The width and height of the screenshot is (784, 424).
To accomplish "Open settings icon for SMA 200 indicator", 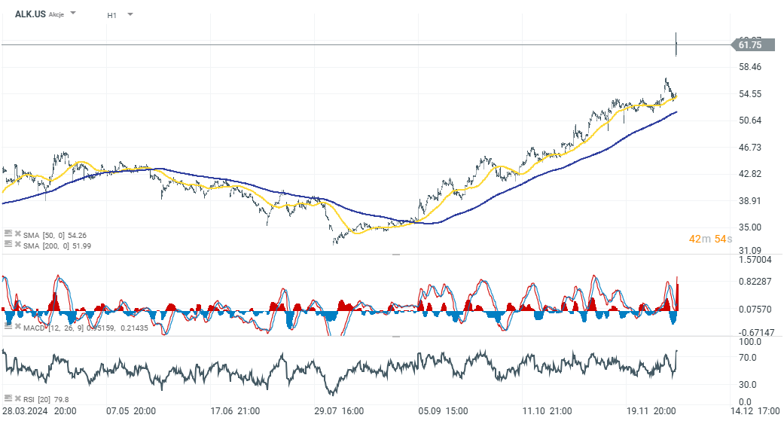I will [8, 244].
